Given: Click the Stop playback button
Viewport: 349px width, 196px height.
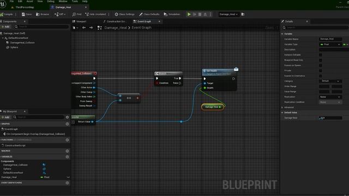Looking at the screenshot, I should click(200, 14).
